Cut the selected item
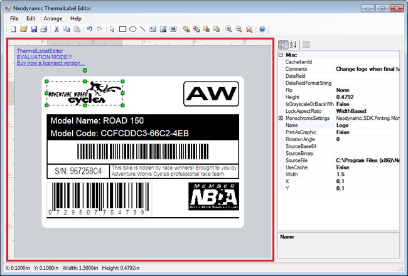Screen dimensions: 408x276 click(x=56, y=29)
